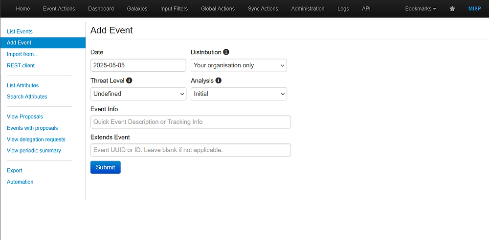489x240 pixels.
Task: Open REST client link
Action: pyautogui.click(x=21, y=65)
